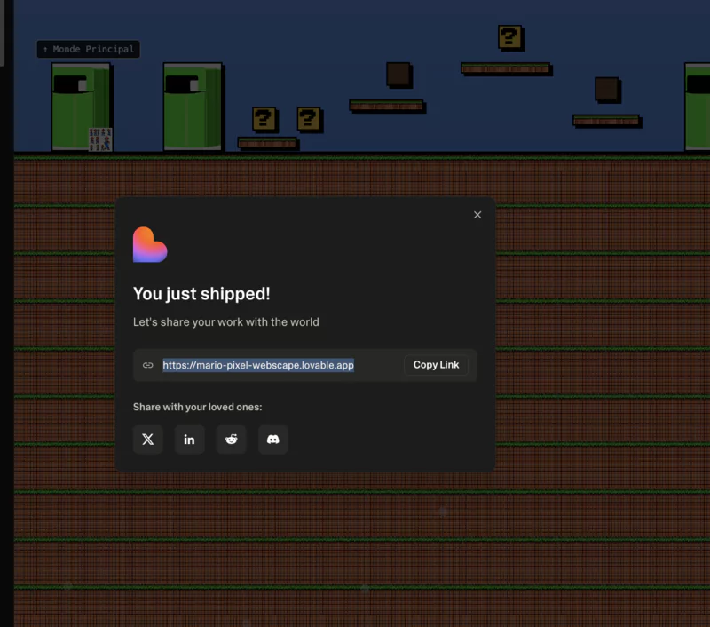Image resolution: width=710 pixels, height=627 pixels.
Task: Share on Reddit
Action: pos(232,439)
